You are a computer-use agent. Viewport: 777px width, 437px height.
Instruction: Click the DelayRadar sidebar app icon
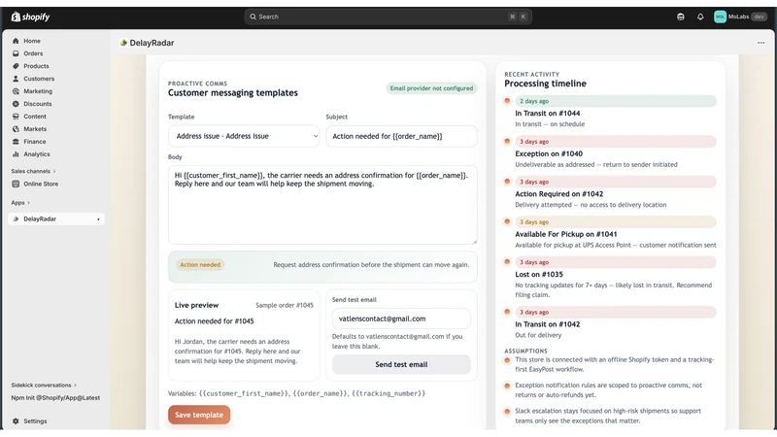(x=16, y=219)
